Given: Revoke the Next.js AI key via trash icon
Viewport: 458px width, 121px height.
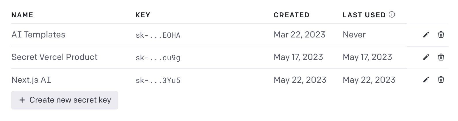Looking at the screenshot, I should 441,80.
